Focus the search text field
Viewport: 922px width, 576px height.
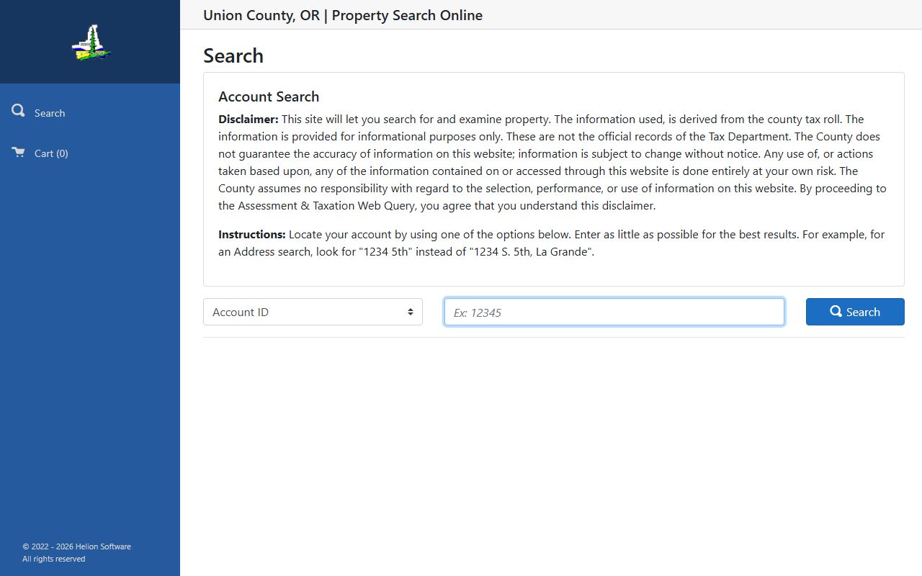coord(614,312)
